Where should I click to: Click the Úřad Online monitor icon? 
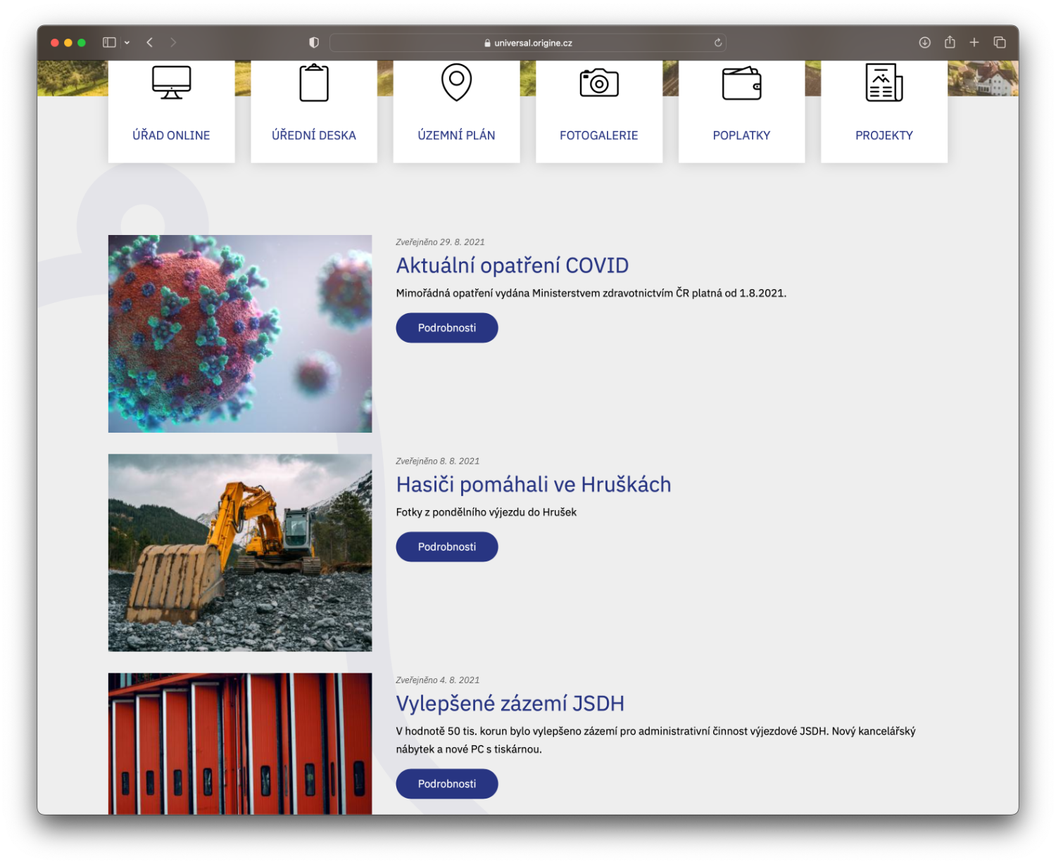(x=171, y=82)
